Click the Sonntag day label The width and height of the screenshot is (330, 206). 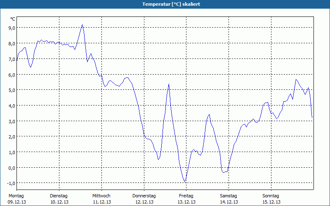[271, 196]
